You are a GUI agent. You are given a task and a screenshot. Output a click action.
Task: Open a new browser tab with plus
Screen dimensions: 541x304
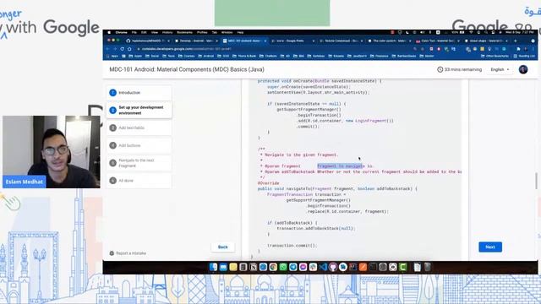515,41
